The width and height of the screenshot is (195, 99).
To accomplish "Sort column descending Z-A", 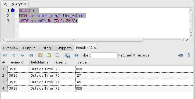I will tap(49, 55).
